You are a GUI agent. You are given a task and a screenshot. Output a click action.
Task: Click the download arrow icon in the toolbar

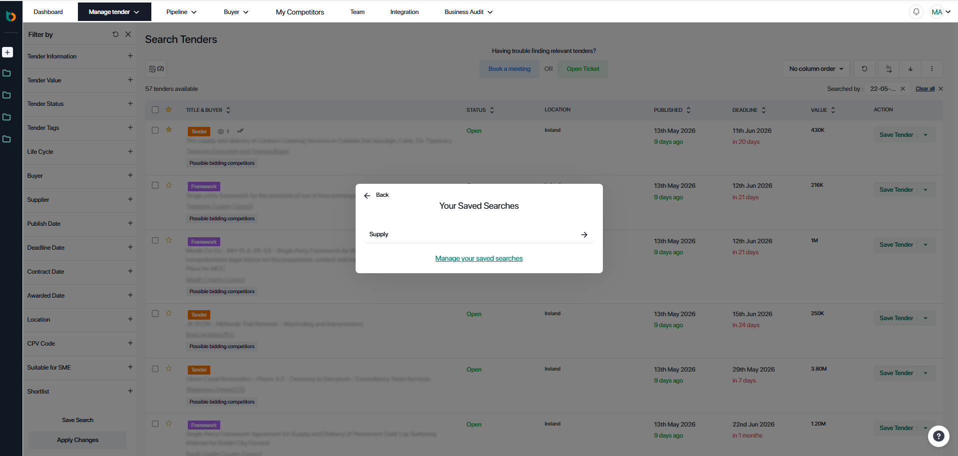tap(911, 69)
